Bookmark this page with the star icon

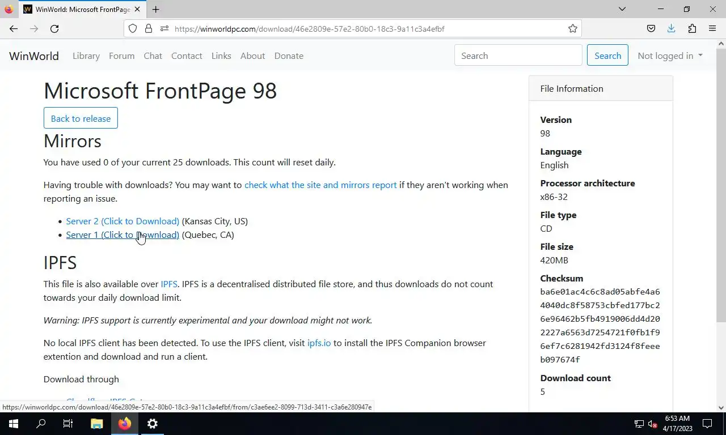tap(573, 28)
